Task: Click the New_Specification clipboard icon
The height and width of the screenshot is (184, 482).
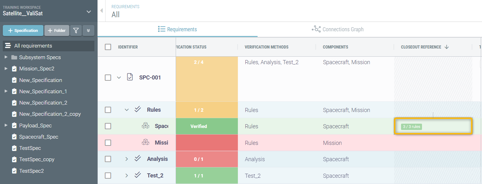Action: coord(14,80)
